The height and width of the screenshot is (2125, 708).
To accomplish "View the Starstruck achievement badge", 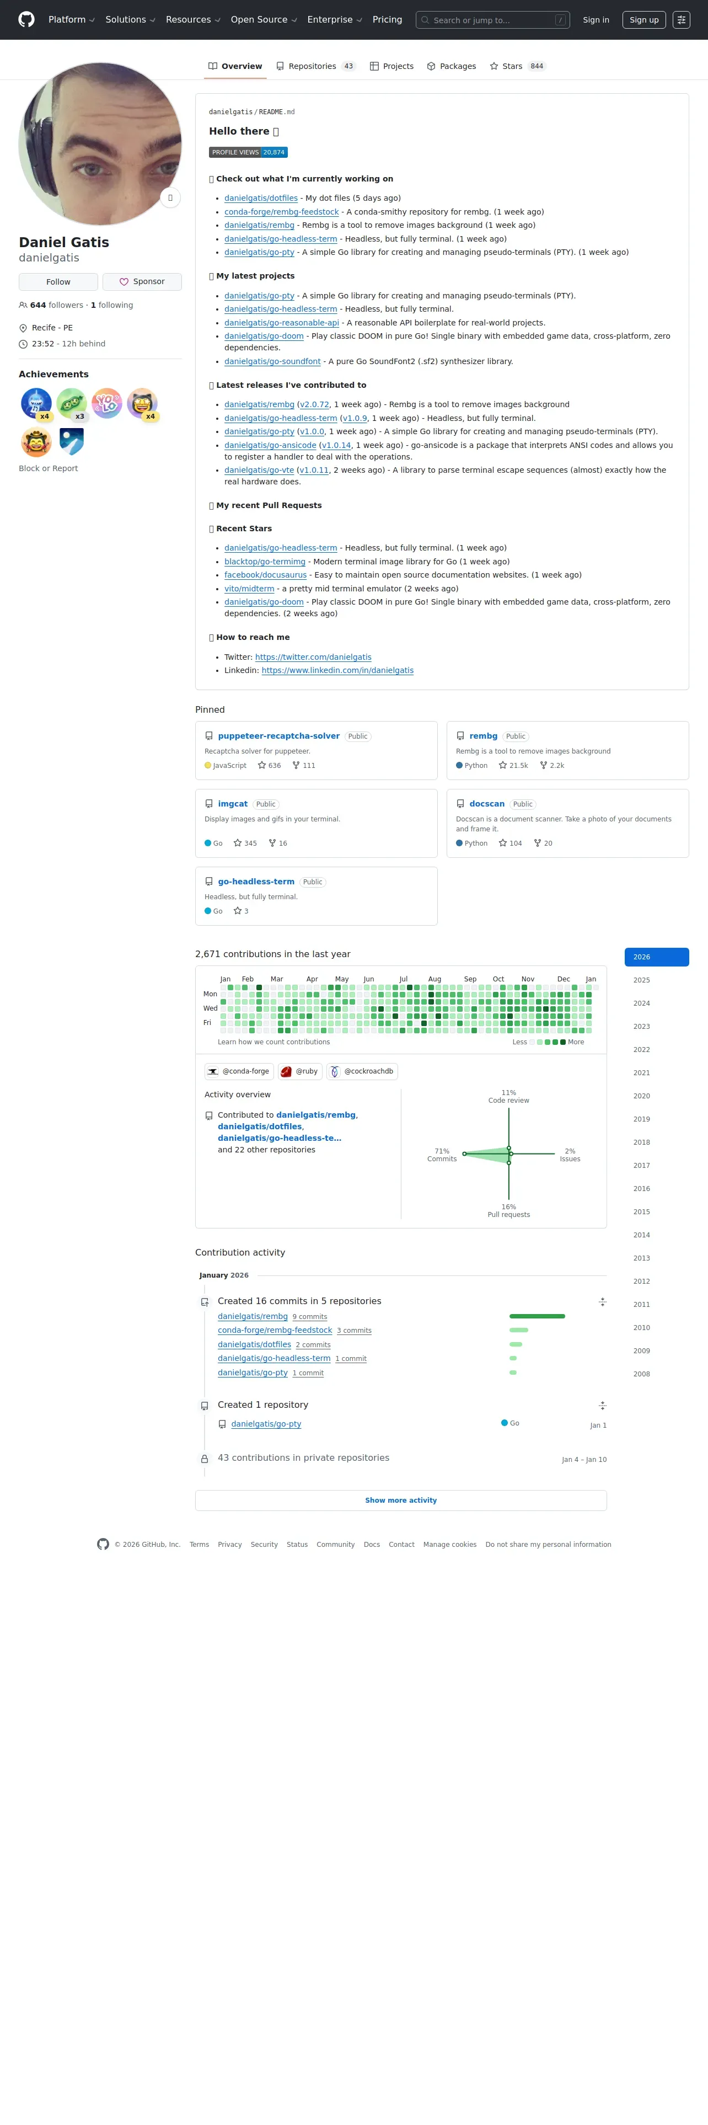I will click(142, 403).
